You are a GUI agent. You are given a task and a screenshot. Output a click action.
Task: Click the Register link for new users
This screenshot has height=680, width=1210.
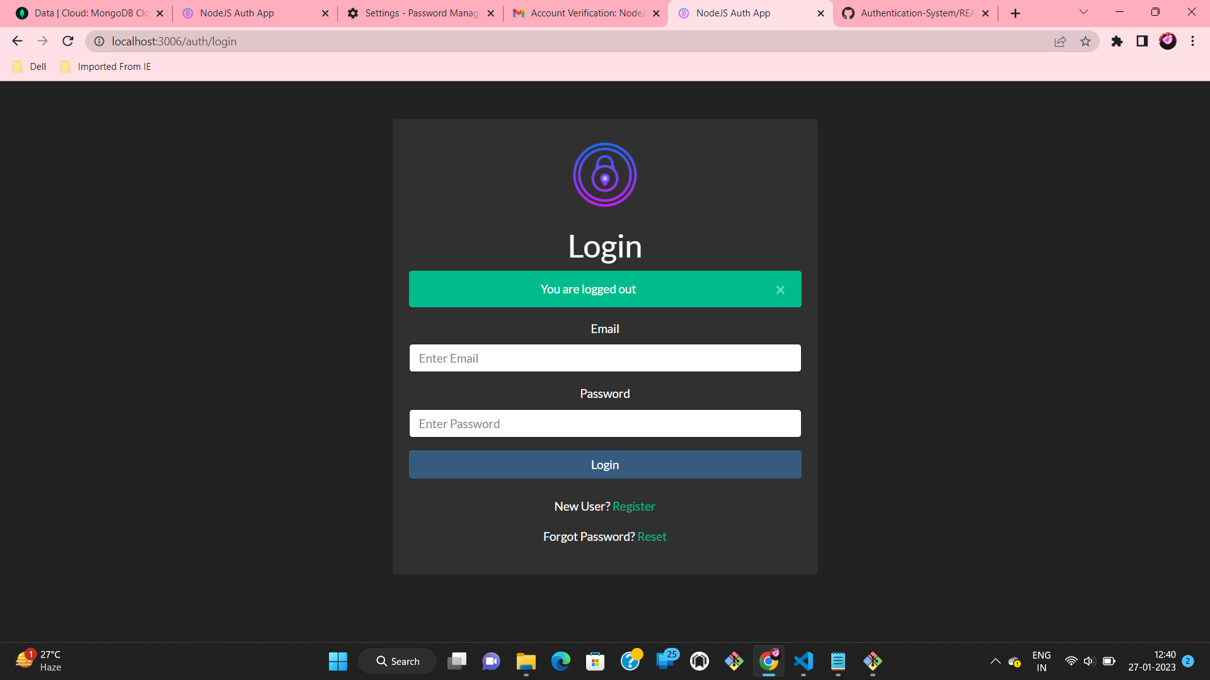[634, 506]
